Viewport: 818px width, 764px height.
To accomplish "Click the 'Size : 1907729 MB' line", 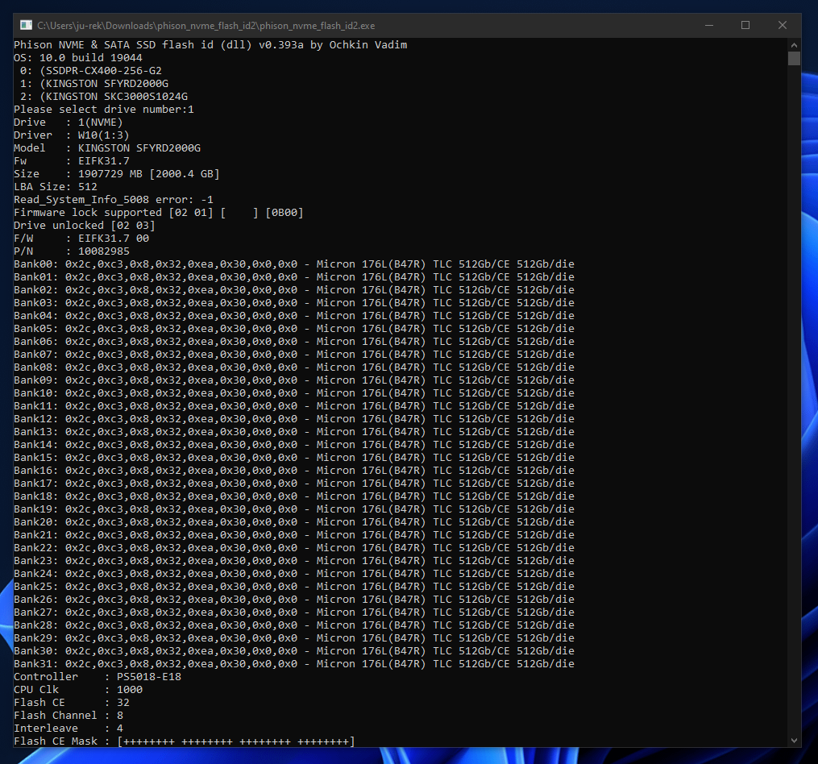I will click(x=117, y=174).
